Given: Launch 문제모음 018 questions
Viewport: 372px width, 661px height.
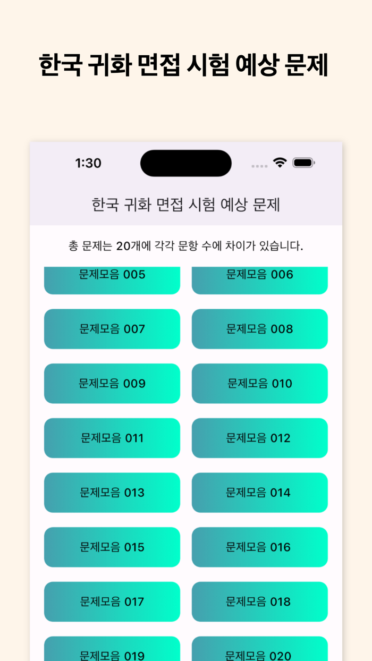Looking at the screenshot, I should point(259,601).
